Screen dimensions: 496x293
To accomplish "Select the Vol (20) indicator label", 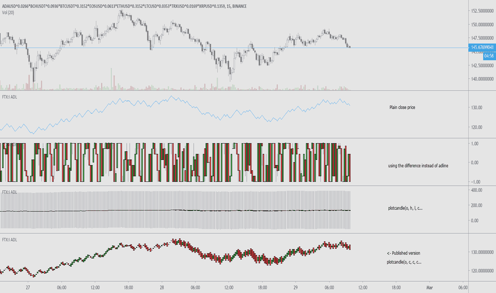I will 8,13.
